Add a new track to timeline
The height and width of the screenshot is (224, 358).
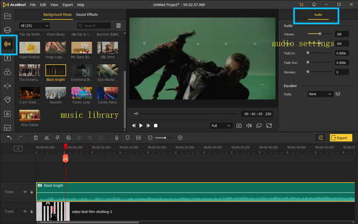coord(18,149)
